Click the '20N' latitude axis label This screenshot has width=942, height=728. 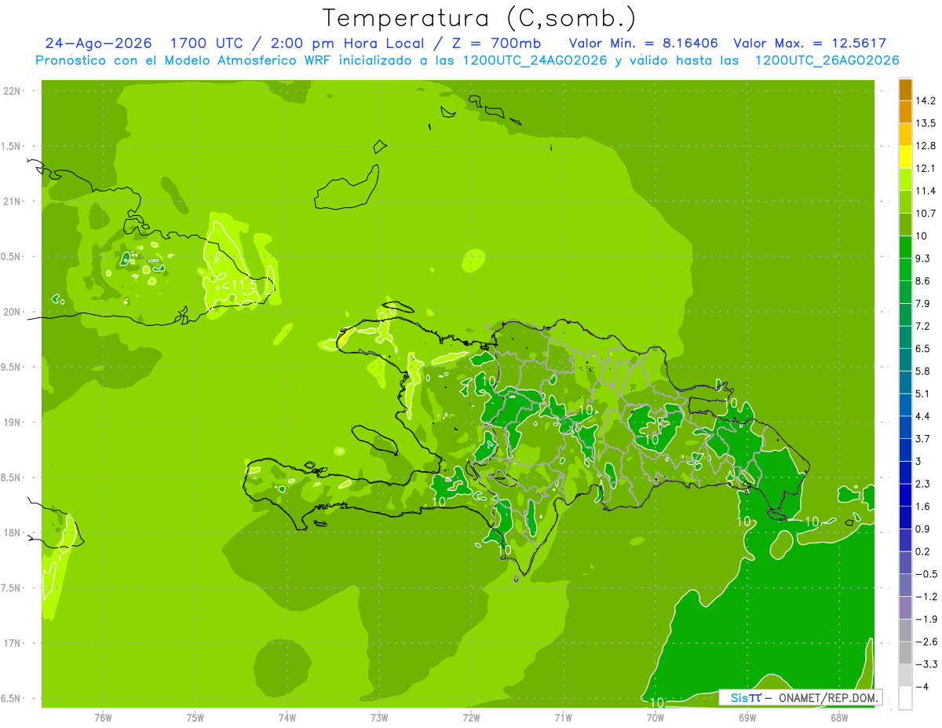tap(13, 312)
